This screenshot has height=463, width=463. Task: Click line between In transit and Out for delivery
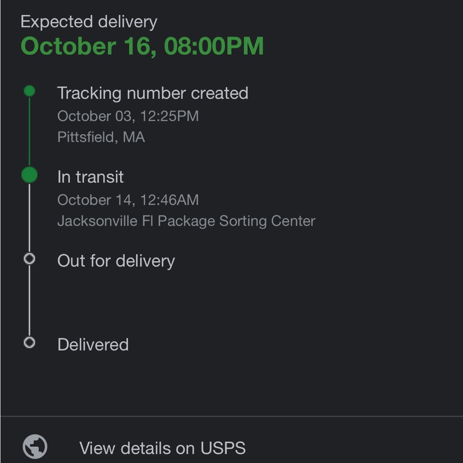[x=29, y=218]
